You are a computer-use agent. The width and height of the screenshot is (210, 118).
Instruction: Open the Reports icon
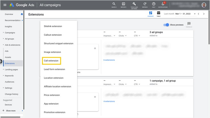[x=123, y=4]
